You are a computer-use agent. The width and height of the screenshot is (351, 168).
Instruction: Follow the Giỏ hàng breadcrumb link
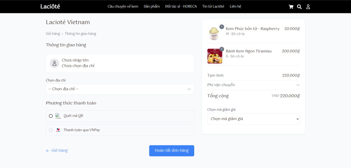[53, 34]
